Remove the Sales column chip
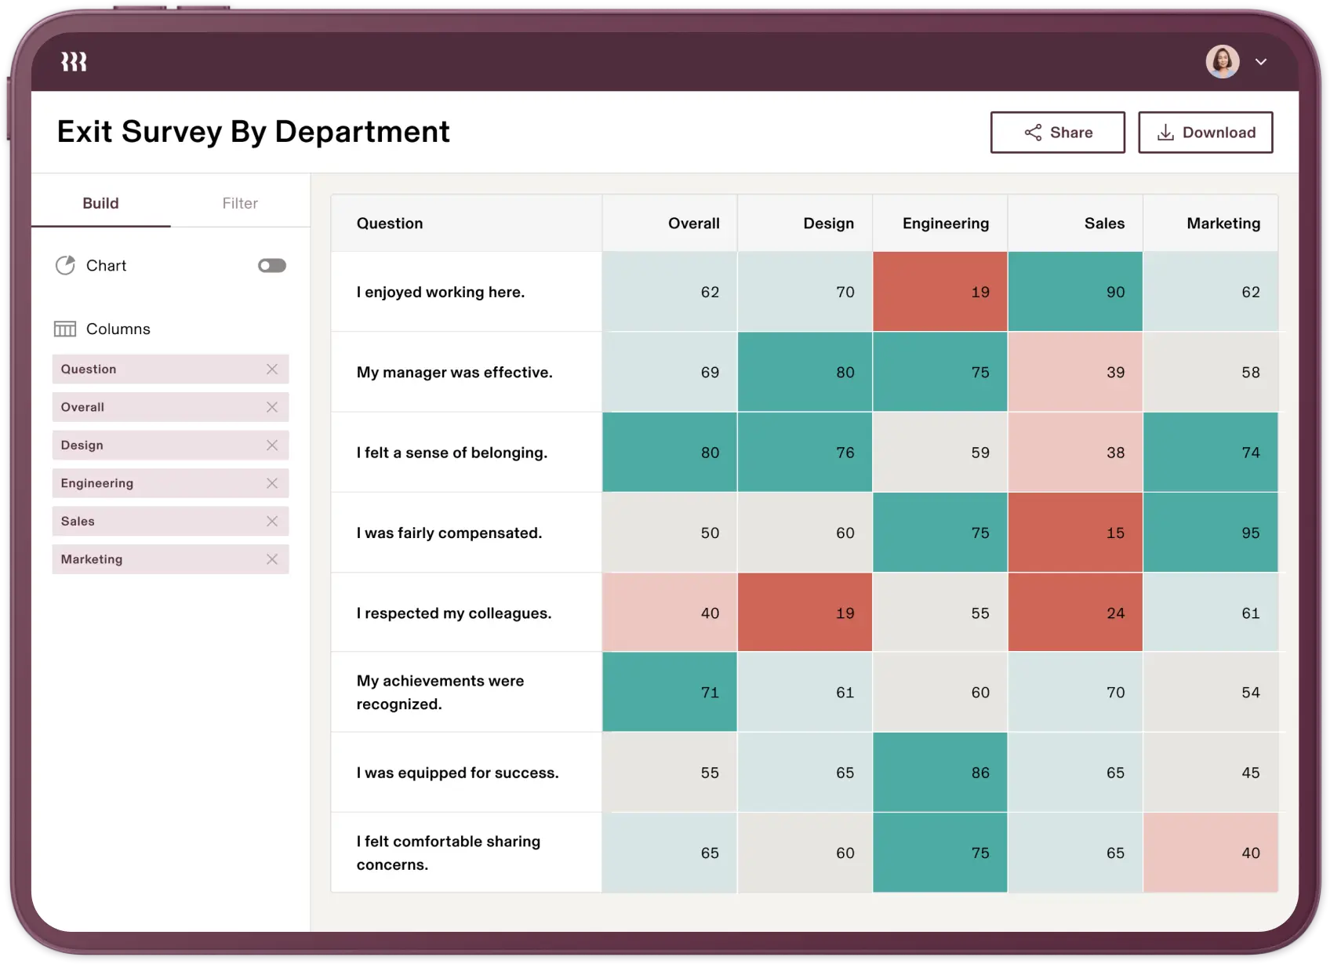This screenshot has width=1330, height=964. point(273,521)
